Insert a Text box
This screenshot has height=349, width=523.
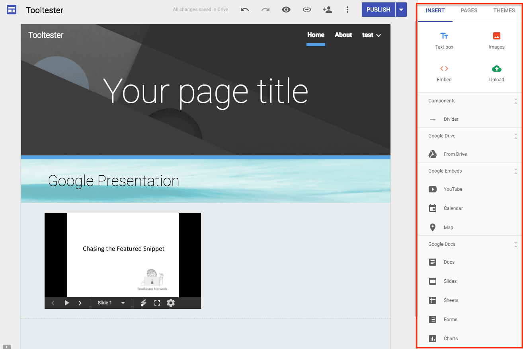pyautogui.click(x=444, y=41)
